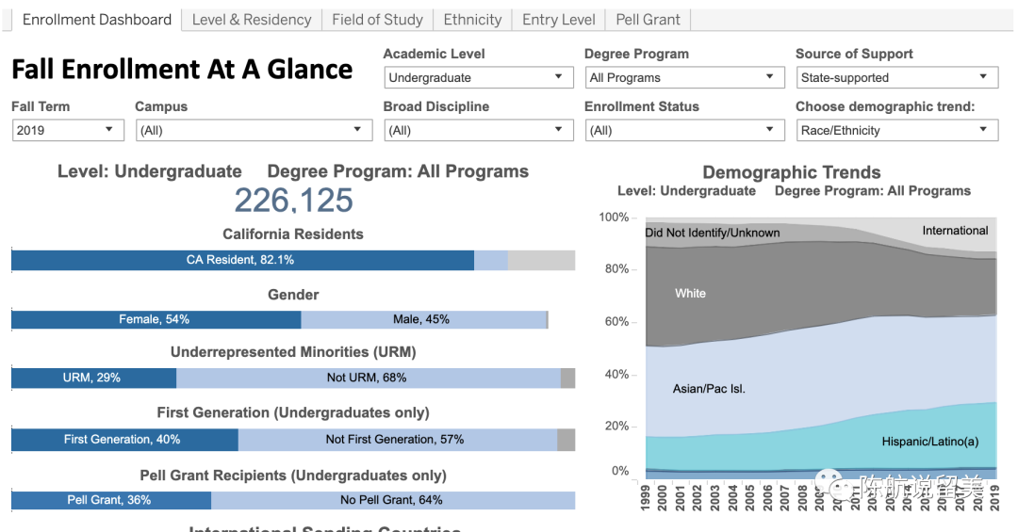
Task: Open the Campus filter dropdown
Action: (254, 131)
